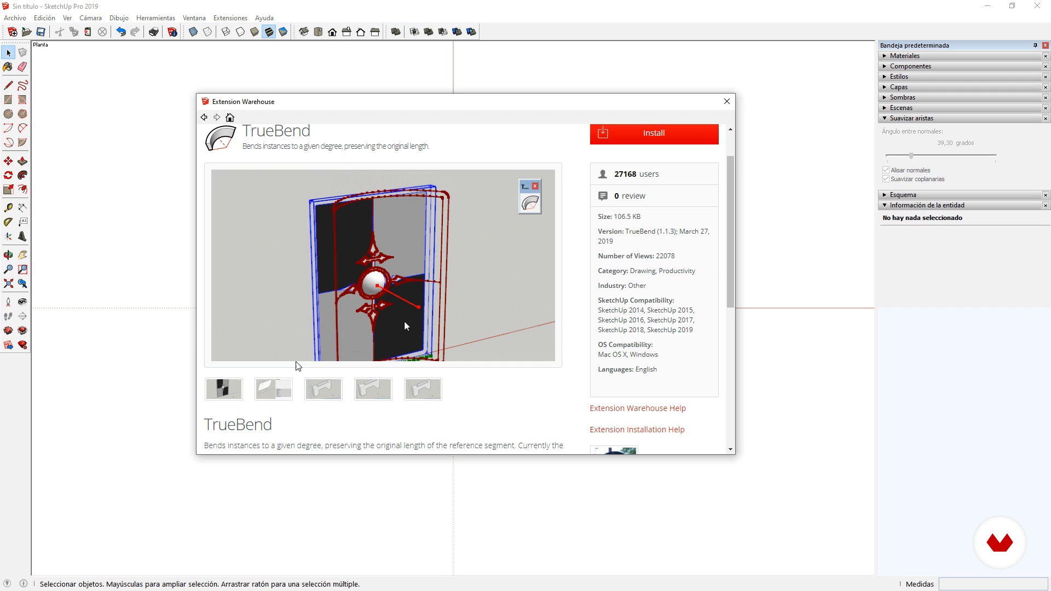Open the Edición menu

pos(44,18)
